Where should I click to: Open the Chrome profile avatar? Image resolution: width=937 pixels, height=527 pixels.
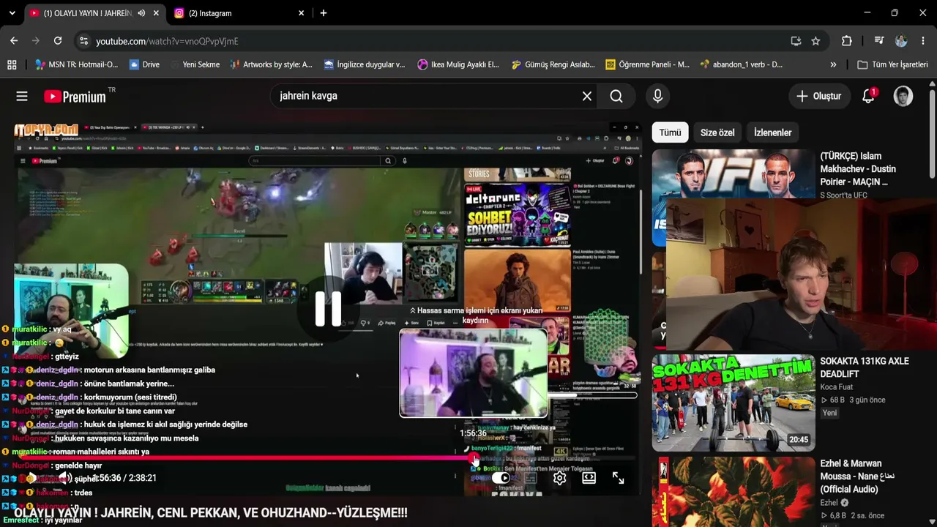(901, 41)
